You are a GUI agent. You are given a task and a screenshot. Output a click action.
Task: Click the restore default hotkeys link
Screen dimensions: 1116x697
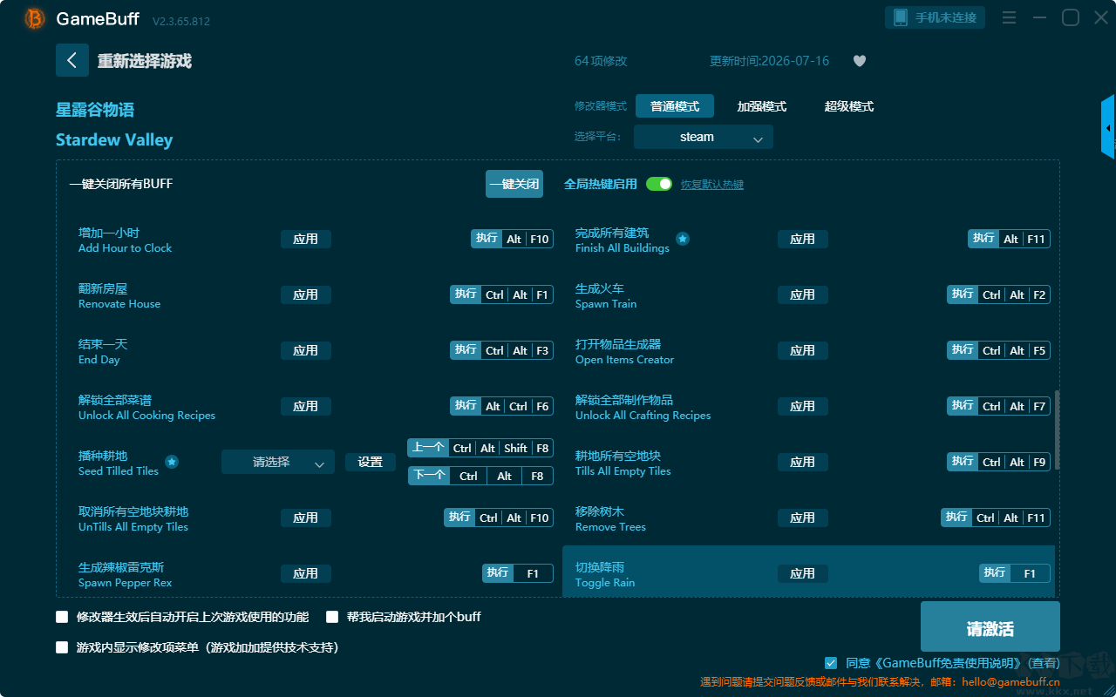pyautogui.click(x=712, y=185)
